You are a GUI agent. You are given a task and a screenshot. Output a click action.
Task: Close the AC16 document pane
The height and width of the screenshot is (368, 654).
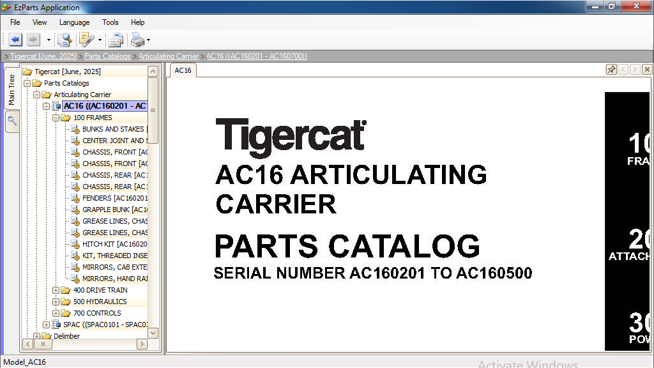(647, 69)
